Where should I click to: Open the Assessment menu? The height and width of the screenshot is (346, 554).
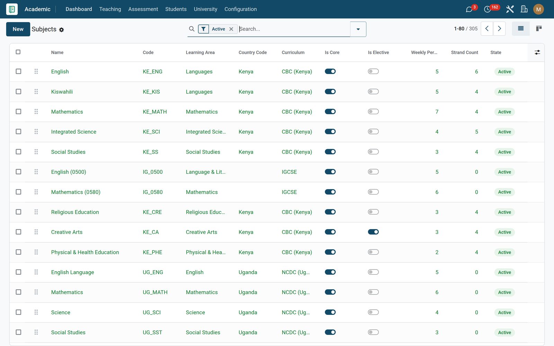click(x=143, y=9)
